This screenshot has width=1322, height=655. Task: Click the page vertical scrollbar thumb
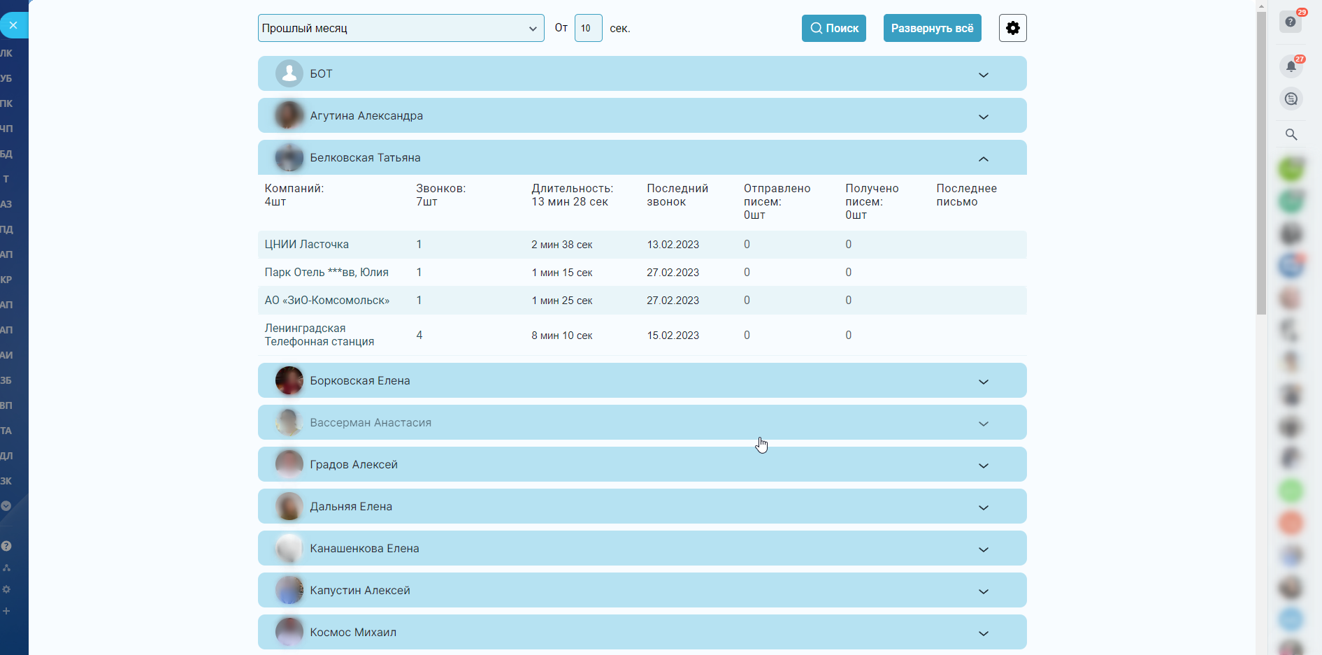[x=1261, y=161]
